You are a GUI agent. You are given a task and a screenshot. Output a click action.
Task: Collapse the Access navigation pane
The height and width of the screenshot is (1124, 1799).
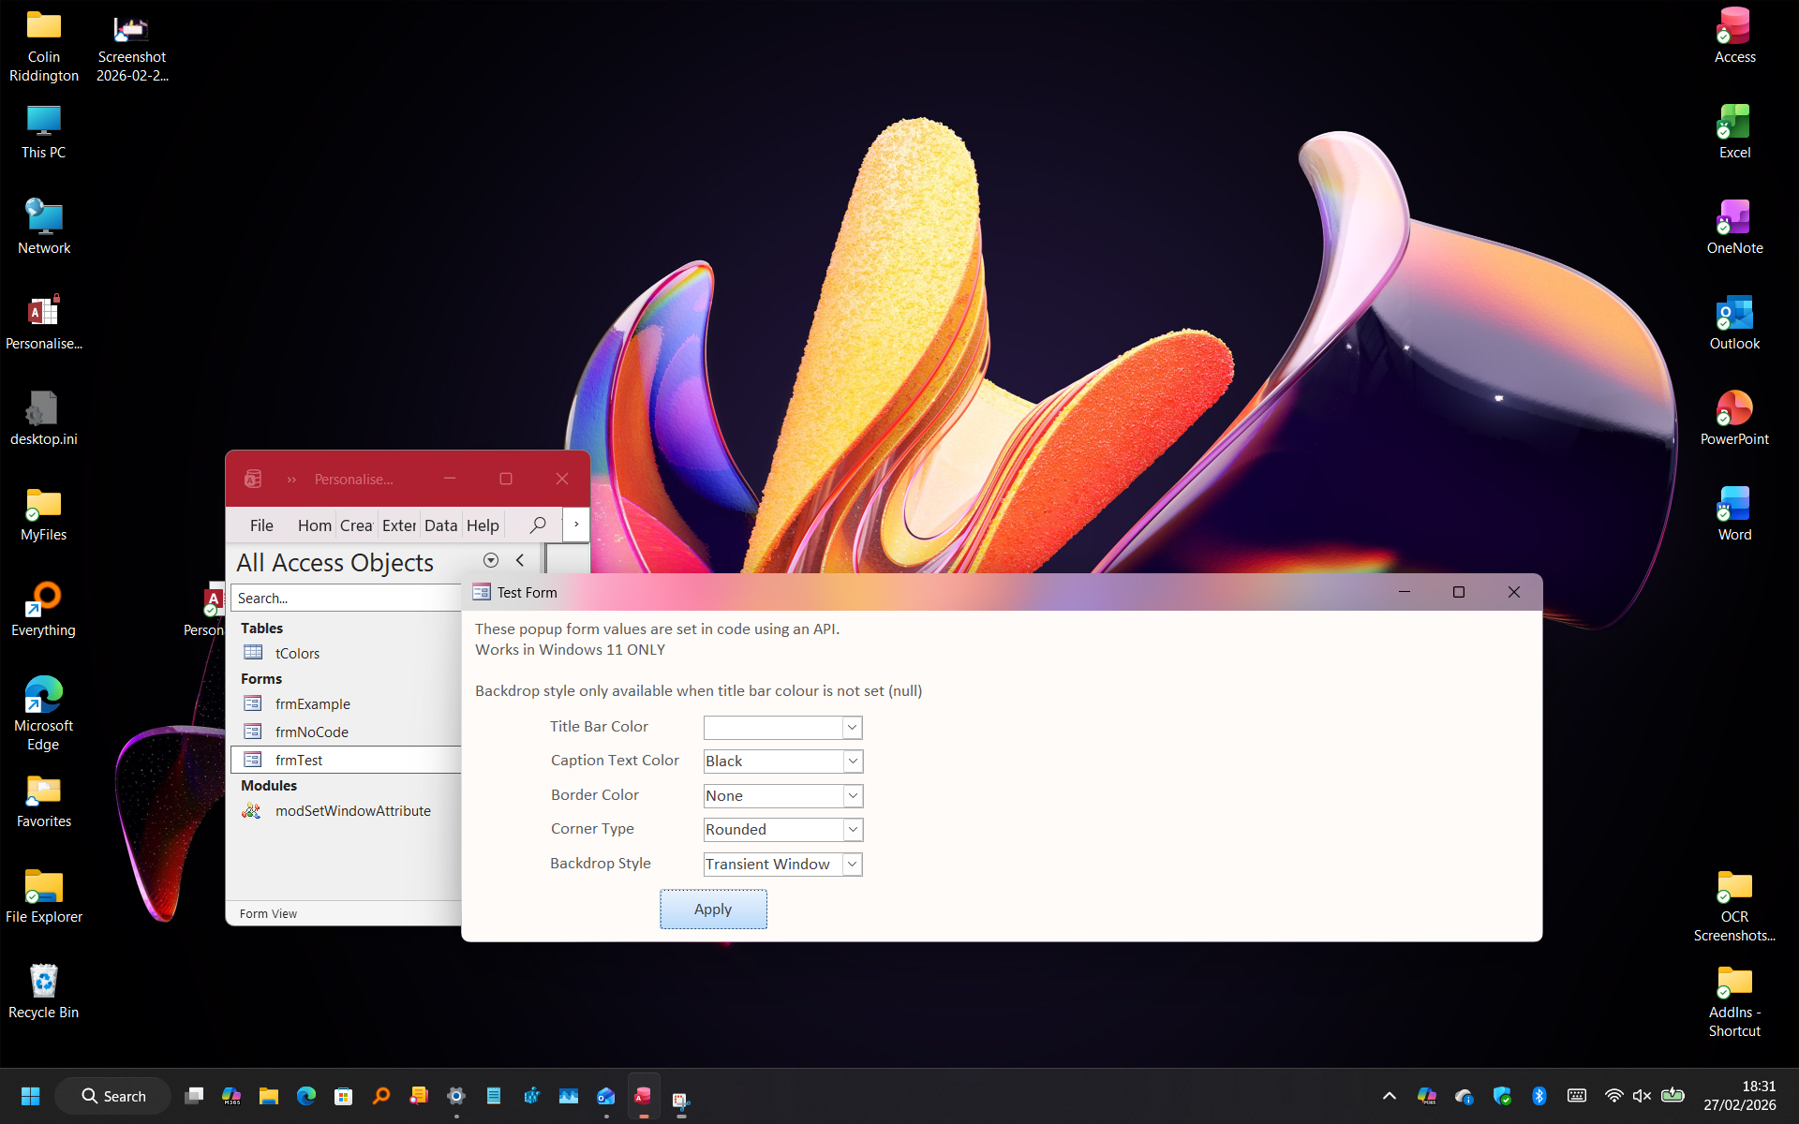pyautogui.click(x=520, y=560)
